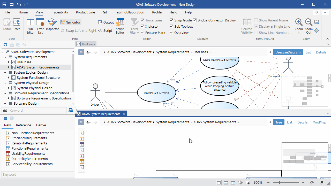Open the Inspector pane
The width and height of the screenshot is (331, 186).
coord(52,25)
